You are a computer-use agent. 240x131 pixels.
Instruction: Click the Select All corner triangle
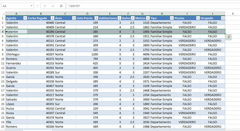(x=3, y=14)
